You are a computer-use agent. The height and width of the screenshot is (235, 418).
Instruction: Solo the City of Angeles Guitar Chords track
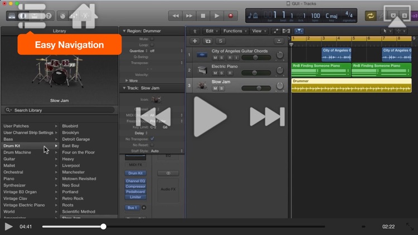coord(221,57)
